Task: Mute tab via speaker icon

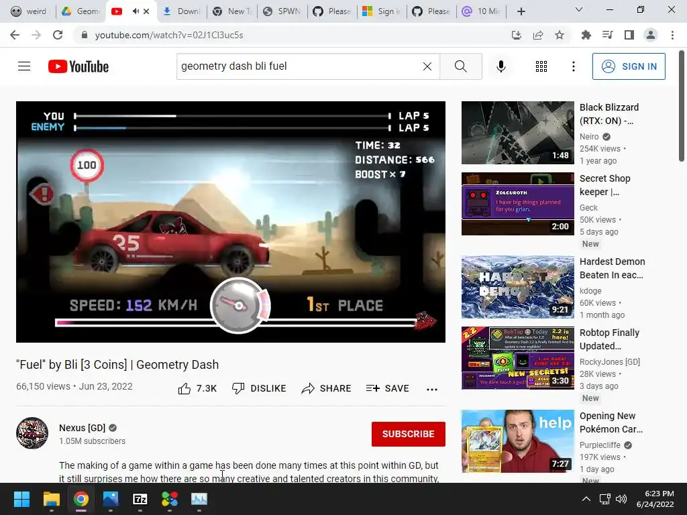Action: 136,11
